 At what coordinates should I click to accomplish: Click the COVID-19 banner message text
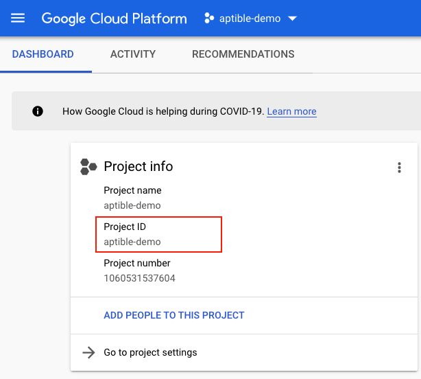(x=163, y=111)
